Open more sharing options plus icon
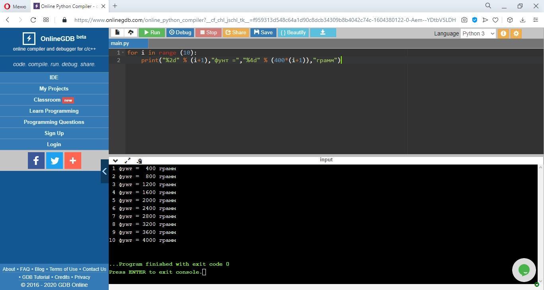 (73, 161)
